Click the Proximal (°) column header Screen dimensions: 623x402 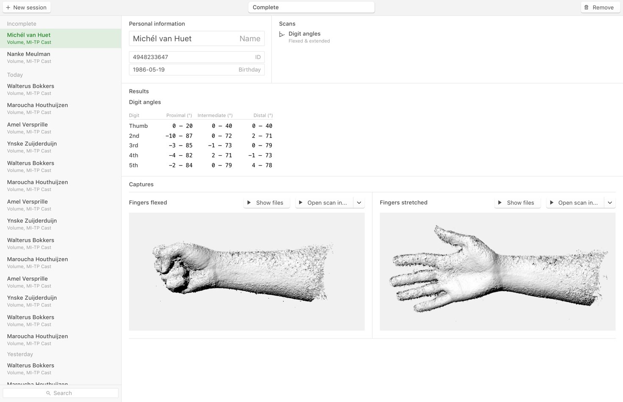tap(179, 116)
